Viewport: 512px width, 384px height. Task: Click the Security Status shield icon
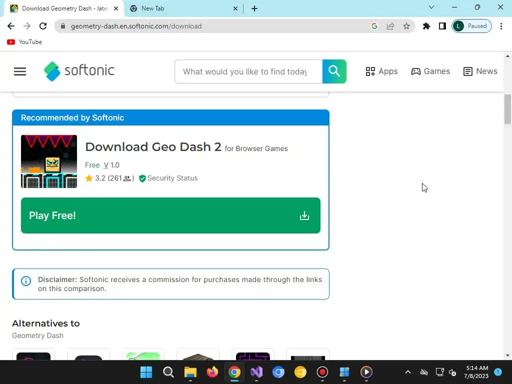point(142,178)
